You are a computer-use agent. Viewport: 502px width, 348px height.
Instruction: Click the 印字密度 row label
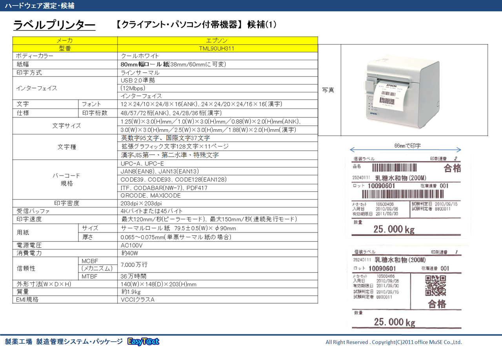(67, 203)
